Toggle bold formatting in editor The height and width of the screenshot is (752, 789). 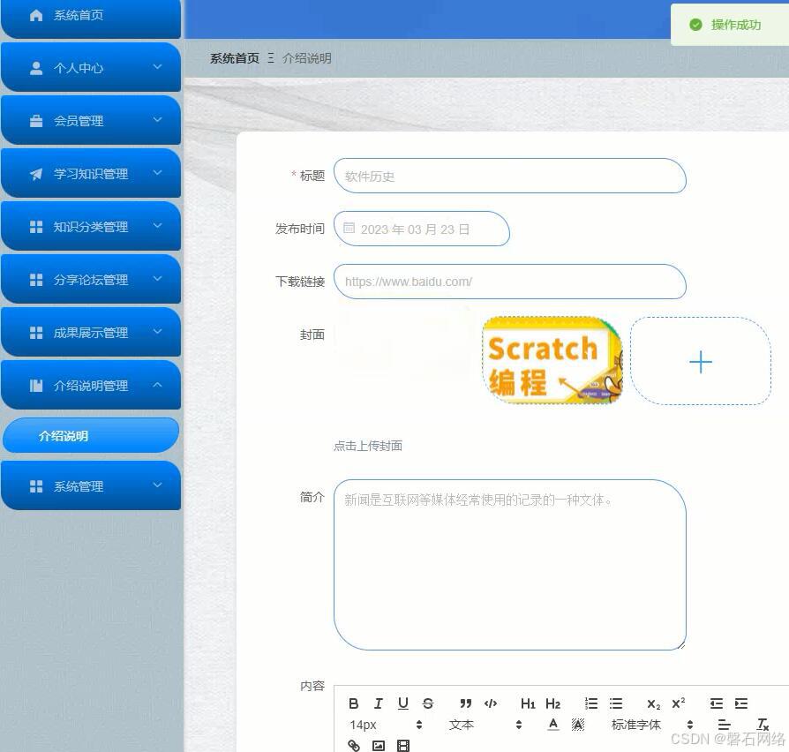(x=353, y=703)
